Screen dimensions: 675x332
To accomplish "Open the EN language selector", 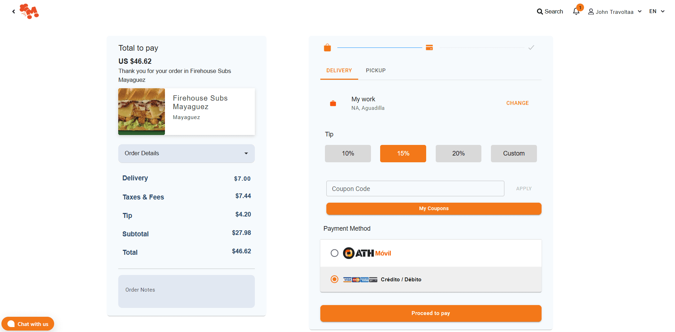I will (657, 11).
